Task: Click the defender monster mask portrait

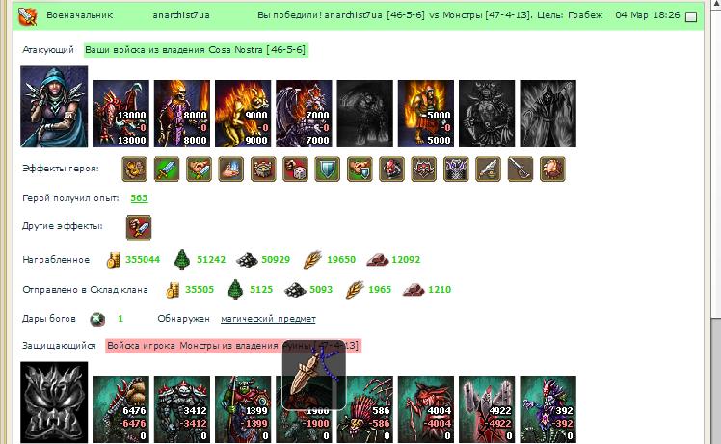Action: click(x=54, y=403)
